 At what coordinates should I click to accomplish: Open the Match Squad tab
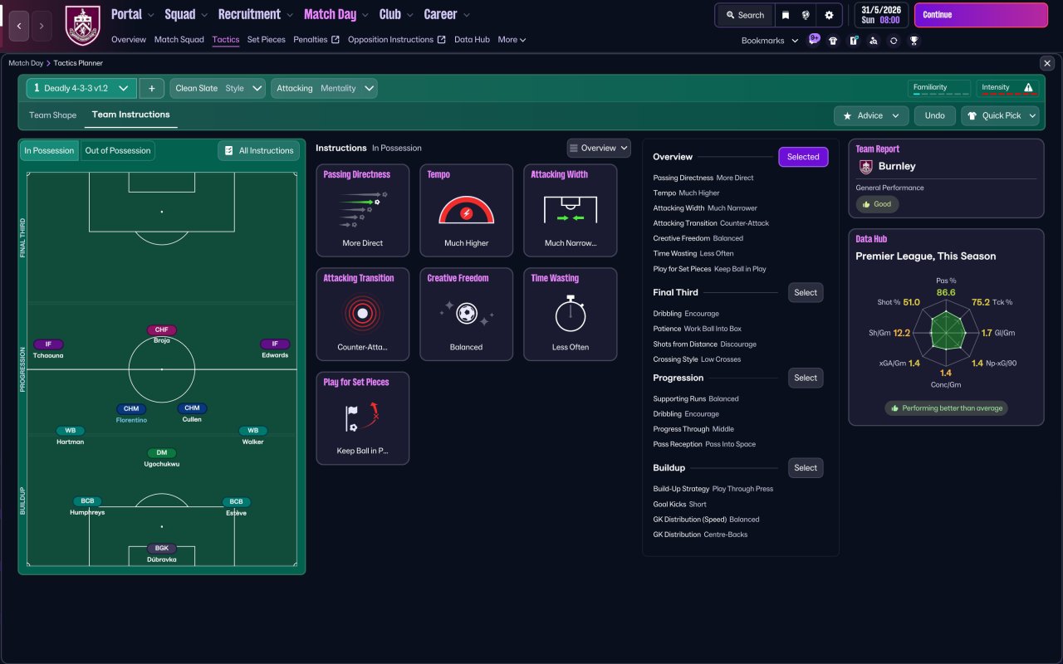tap(179, 40)
